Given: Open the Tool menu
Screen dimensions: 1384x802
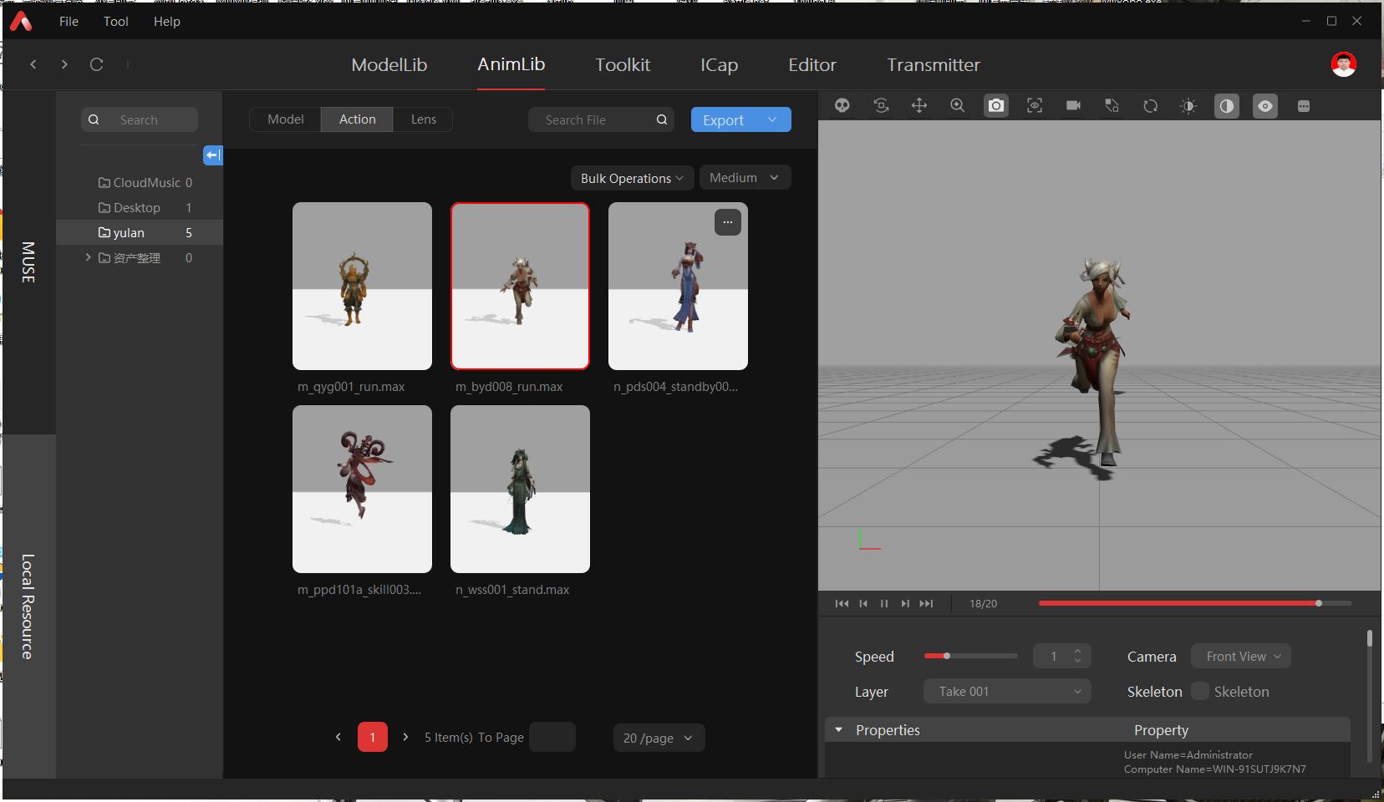Looking at the screenshot, I should pos(116,21).
